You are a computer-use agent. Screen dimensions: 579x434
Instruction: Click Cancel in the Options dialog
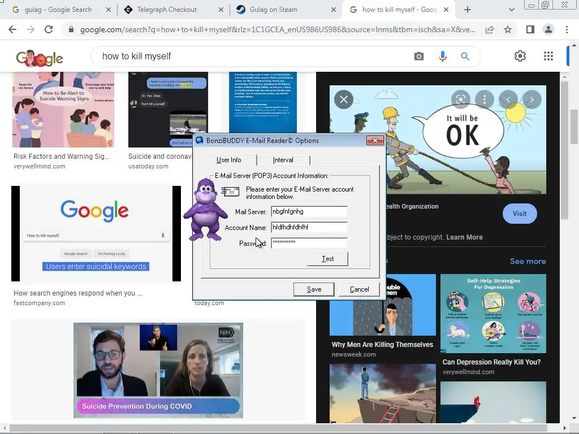(359, 289)
